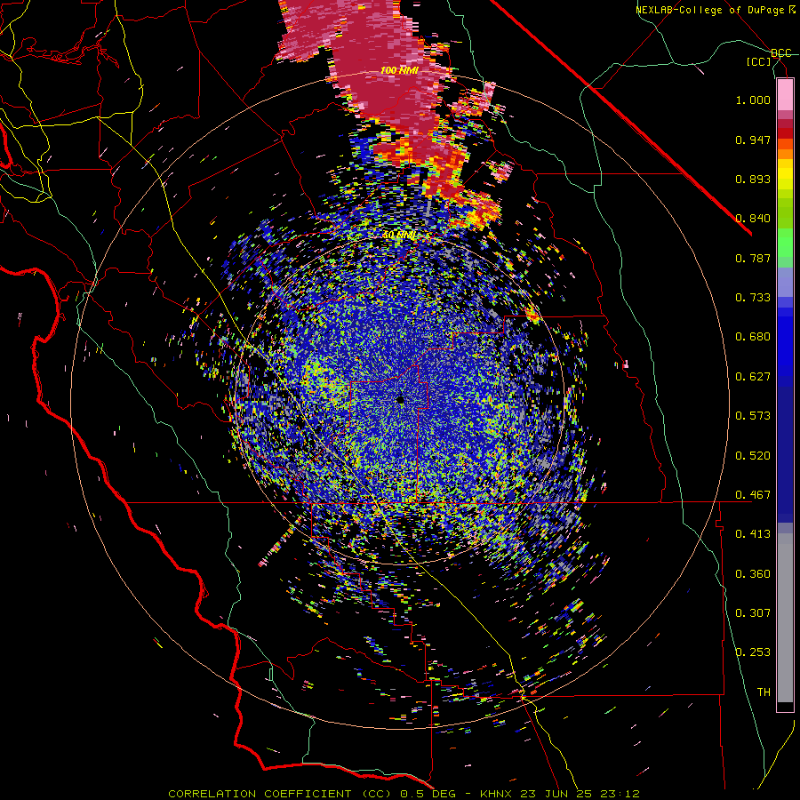Click the 100 NMI range ring label
Image resolution: width=800 pixels, height=800 pixels.
click(399, 70)
